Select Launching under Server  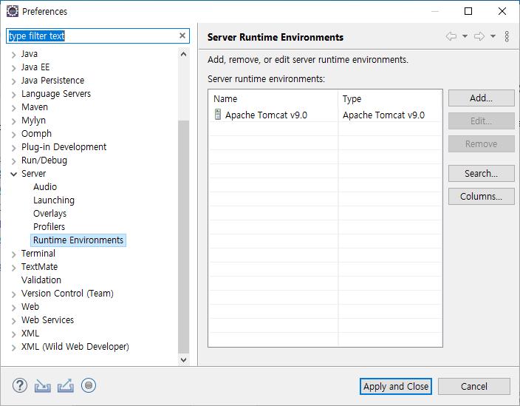(x=54, y=200)
